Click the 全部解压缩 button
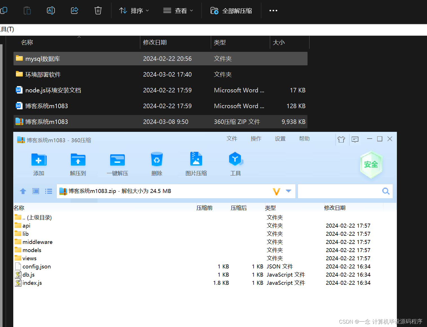 pos(231,10)
